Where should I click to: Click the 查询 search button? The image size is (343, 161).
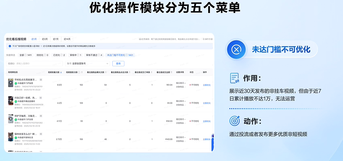(118, 63)
